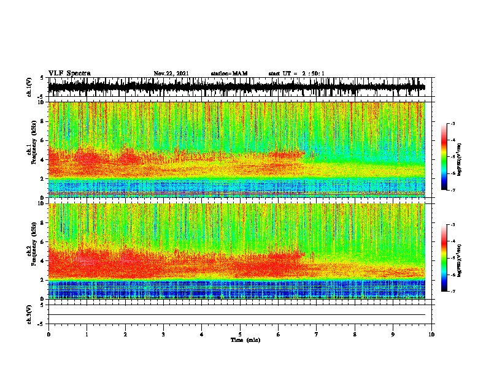
Task: Select the ch.2 colorbar log(PSD) label
Action: pos(459,260)
